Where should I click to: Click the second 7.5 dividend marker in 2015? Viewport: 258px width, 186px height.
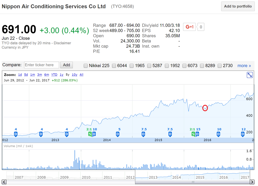click(x=170, y=134)
